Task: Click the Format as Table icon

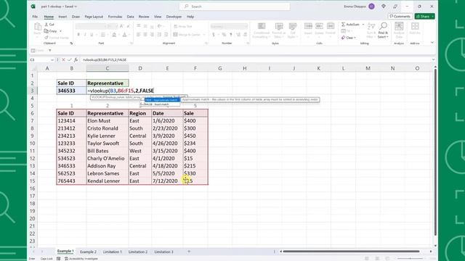Action: click(279, 26)
